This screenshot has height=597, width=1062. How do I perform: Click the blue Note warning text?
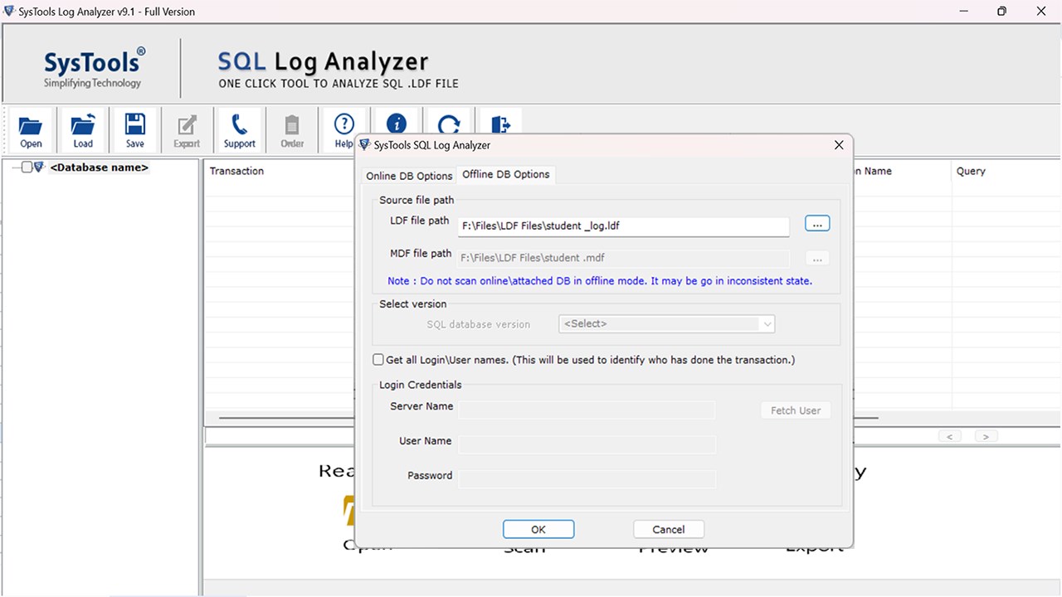point(600,281)
